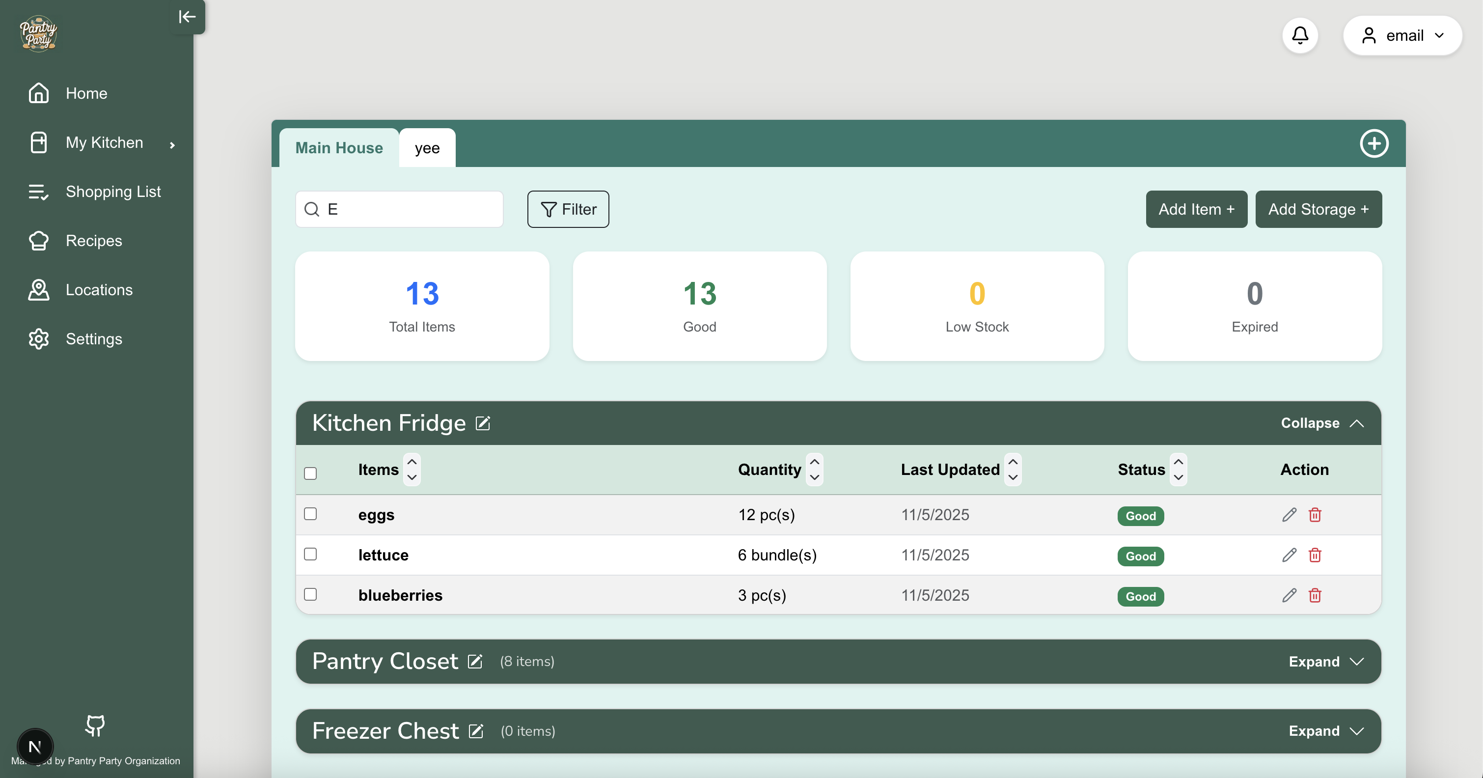This screenshot has height=778, width=1483.
Task: Click the Pantry Party logo
Action: pos(38,33)
